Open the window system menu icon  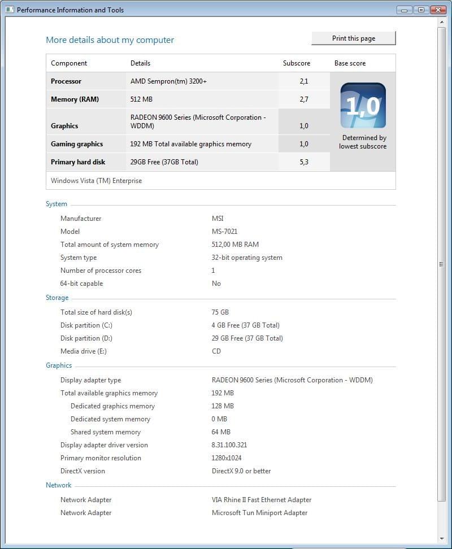click(10, 10)
